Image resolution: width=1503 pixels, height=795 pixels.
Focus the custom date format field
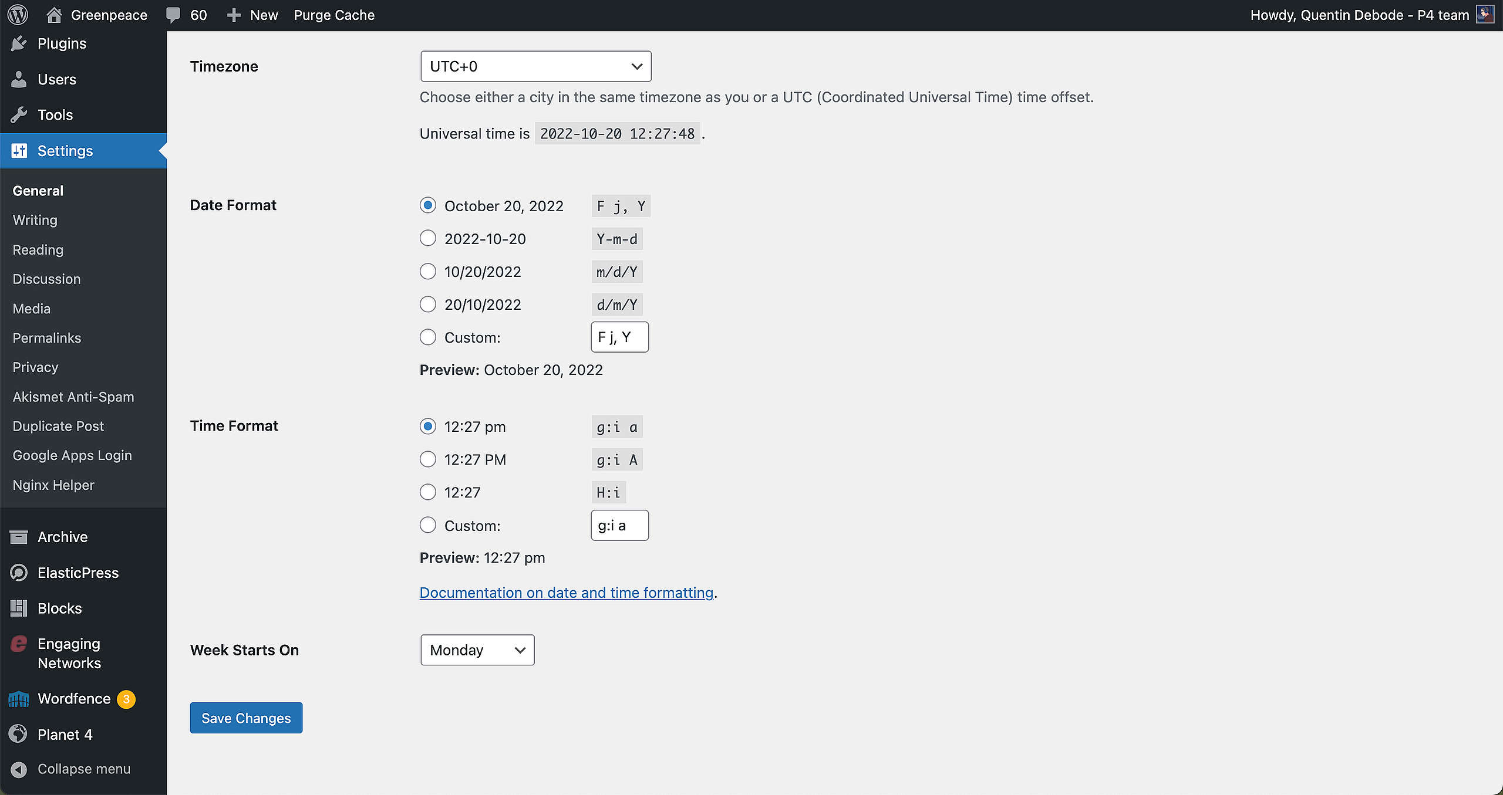click(619, 337)
